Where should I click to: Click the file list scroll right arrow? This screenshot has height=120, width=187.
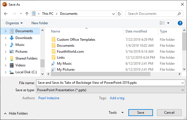coord(179,74)
